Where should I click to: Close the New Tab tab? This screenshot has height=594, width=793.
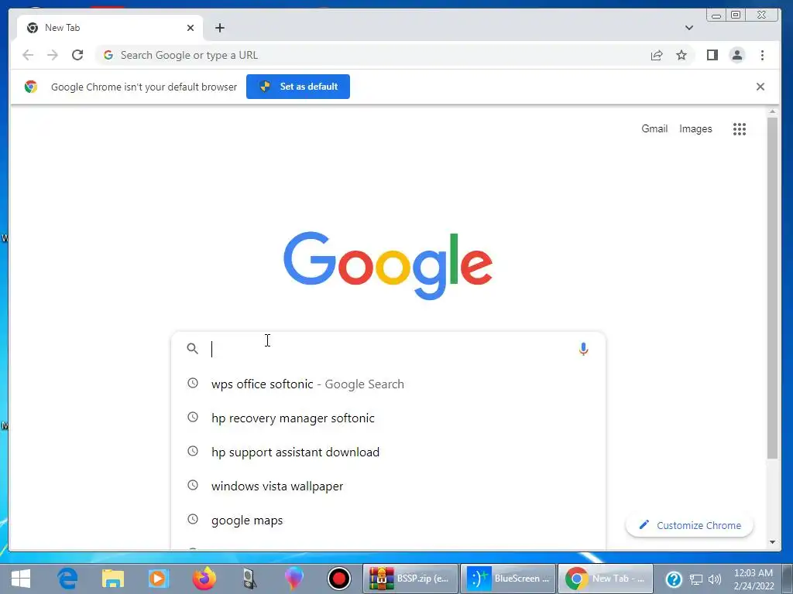tap(191, 28)
